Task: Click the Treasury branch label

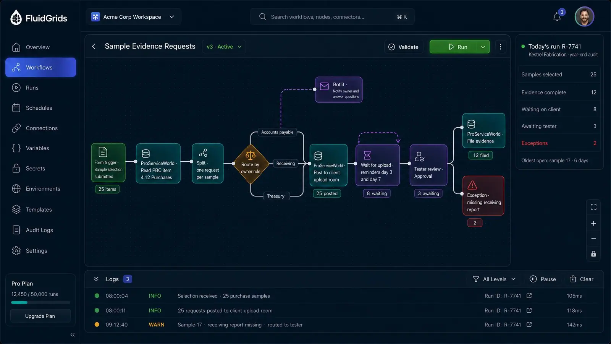Action: 276,196
